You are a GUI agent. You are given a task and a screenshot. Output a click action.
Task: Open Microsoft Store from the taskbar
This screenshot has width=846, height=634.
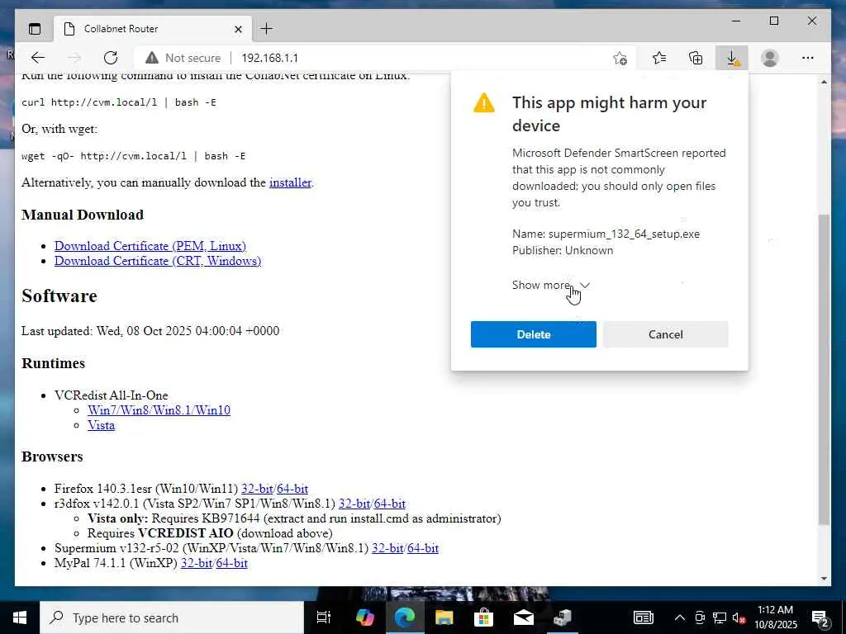click(x=483, y=617)
